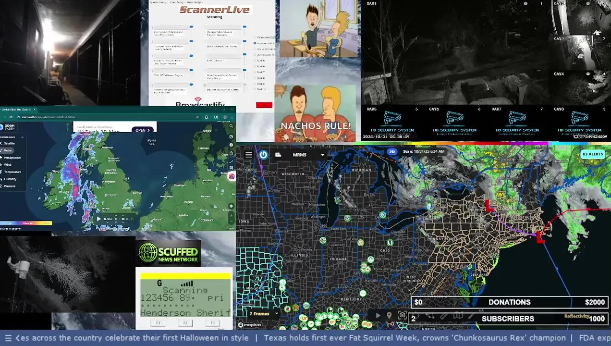The image size is (611, 346).
Task: Click the red button in ScannerLive
Action: tap(264, 105)
